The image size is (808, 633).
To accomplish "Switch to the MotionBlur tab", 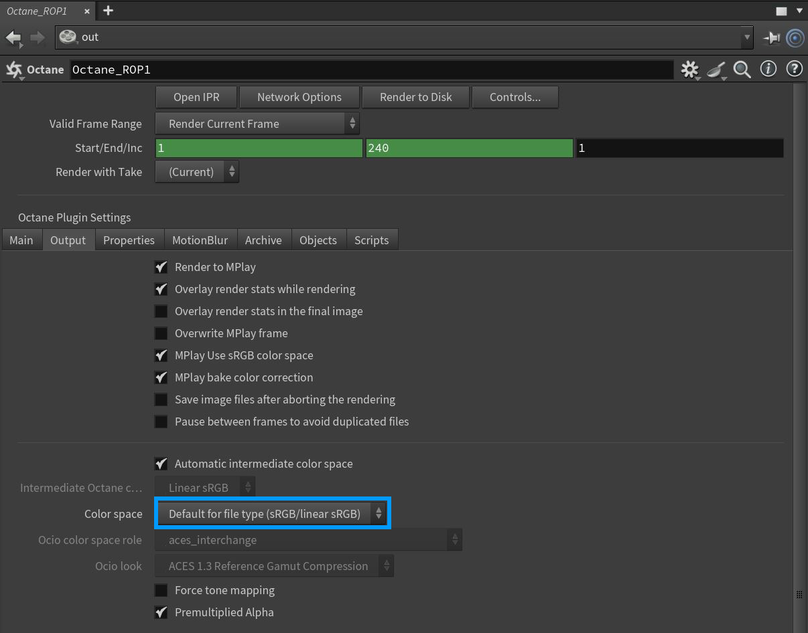I will coord(200,240).
